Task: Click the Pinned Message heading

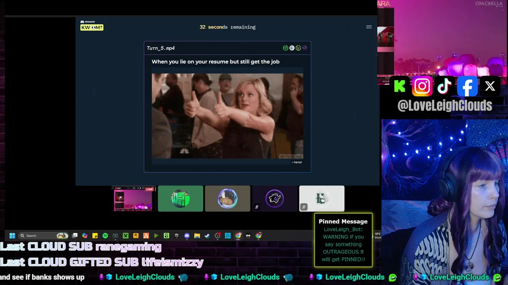Action: (x=343, y=222)
